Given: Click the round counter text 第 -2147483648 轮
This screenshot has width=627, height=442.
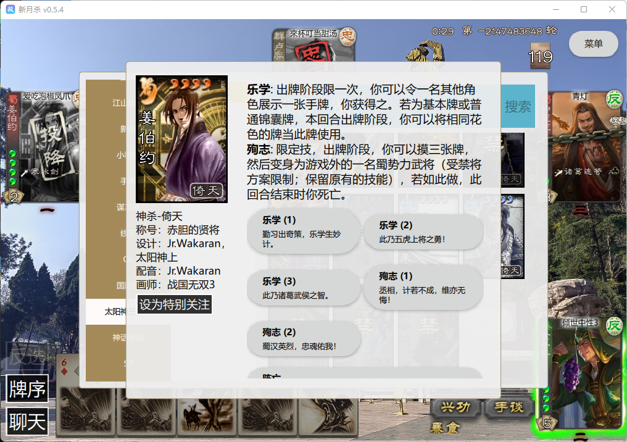Looking at the screenshot, I should 510,31.
